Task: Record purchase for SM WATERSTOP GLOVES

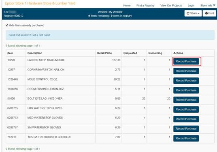Action: point(186,129)
